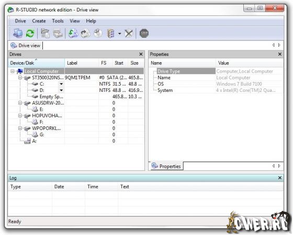293x235 pixels.
Task: Click the Open Image toolbar icon
Action: point(73,33)
